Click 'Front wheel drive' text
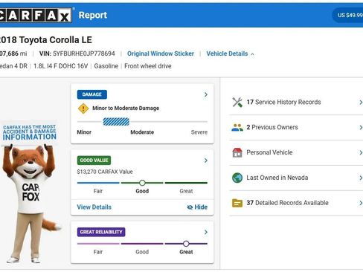The width and height of the screenshot is (363, 272). pyautogui.click(x=148, y=66)
